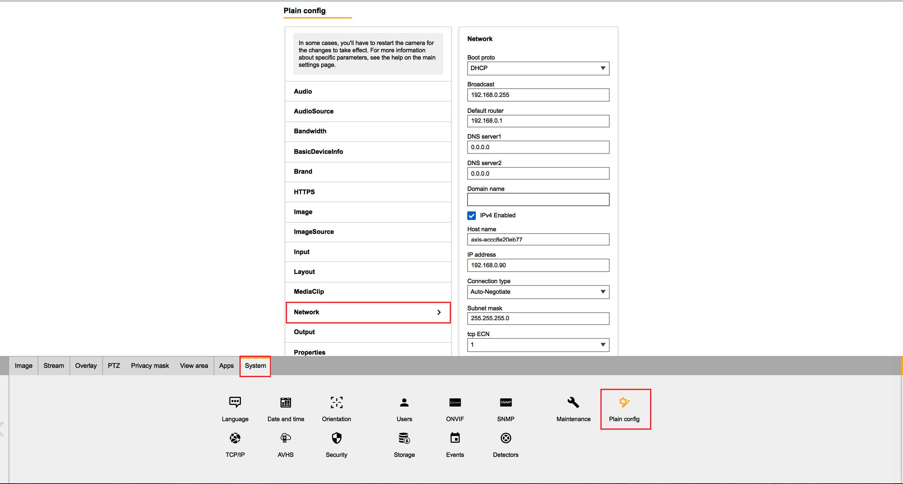903x484 pixels.
Task: Open the tcp ECN dropdown
Action: coord(538,345)
